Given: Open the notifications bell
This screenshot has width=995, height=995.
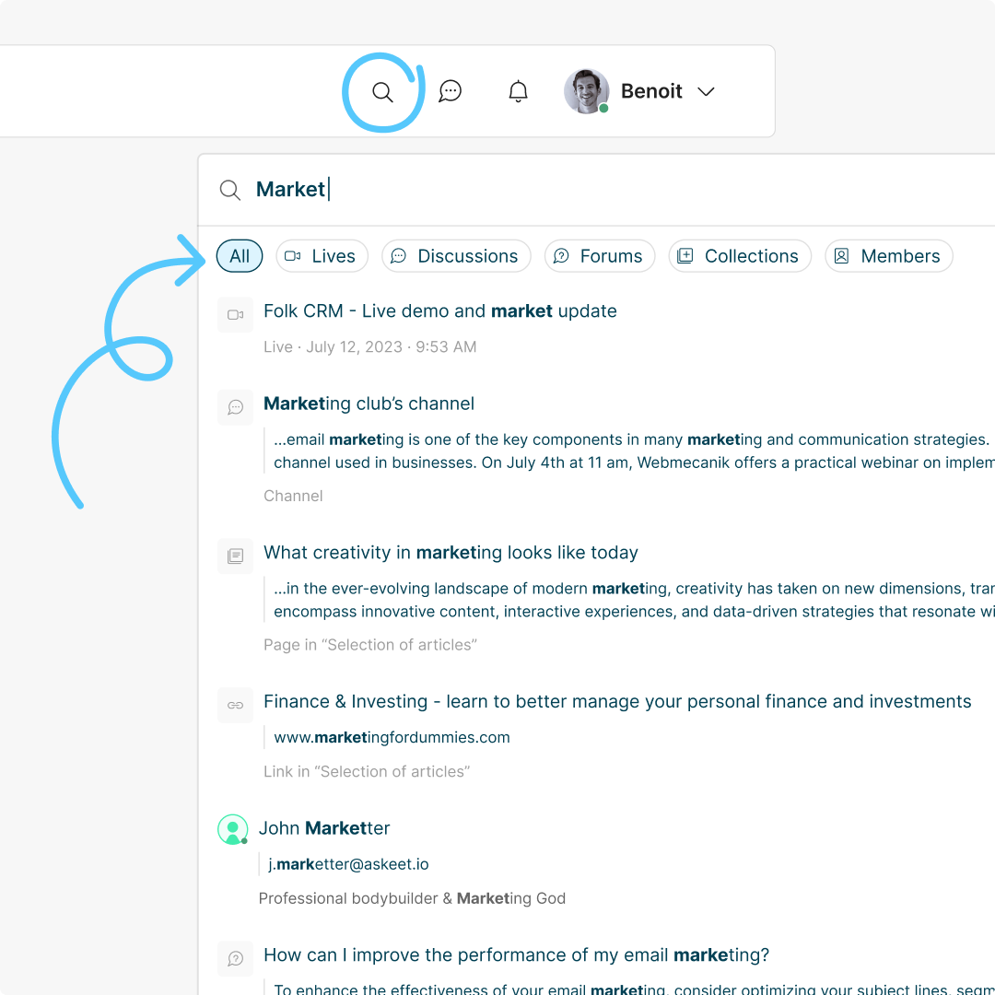Looking at the screenshot, I should point(519,92).
